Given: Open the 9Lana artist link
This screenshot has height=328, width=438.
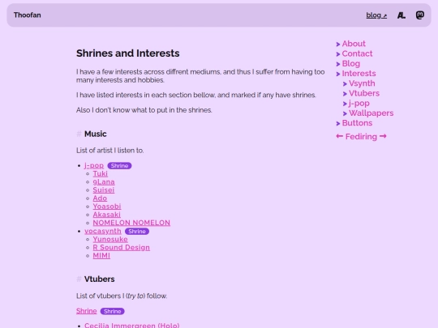Looking at the screenshot, I should click(x=104, y=182).
